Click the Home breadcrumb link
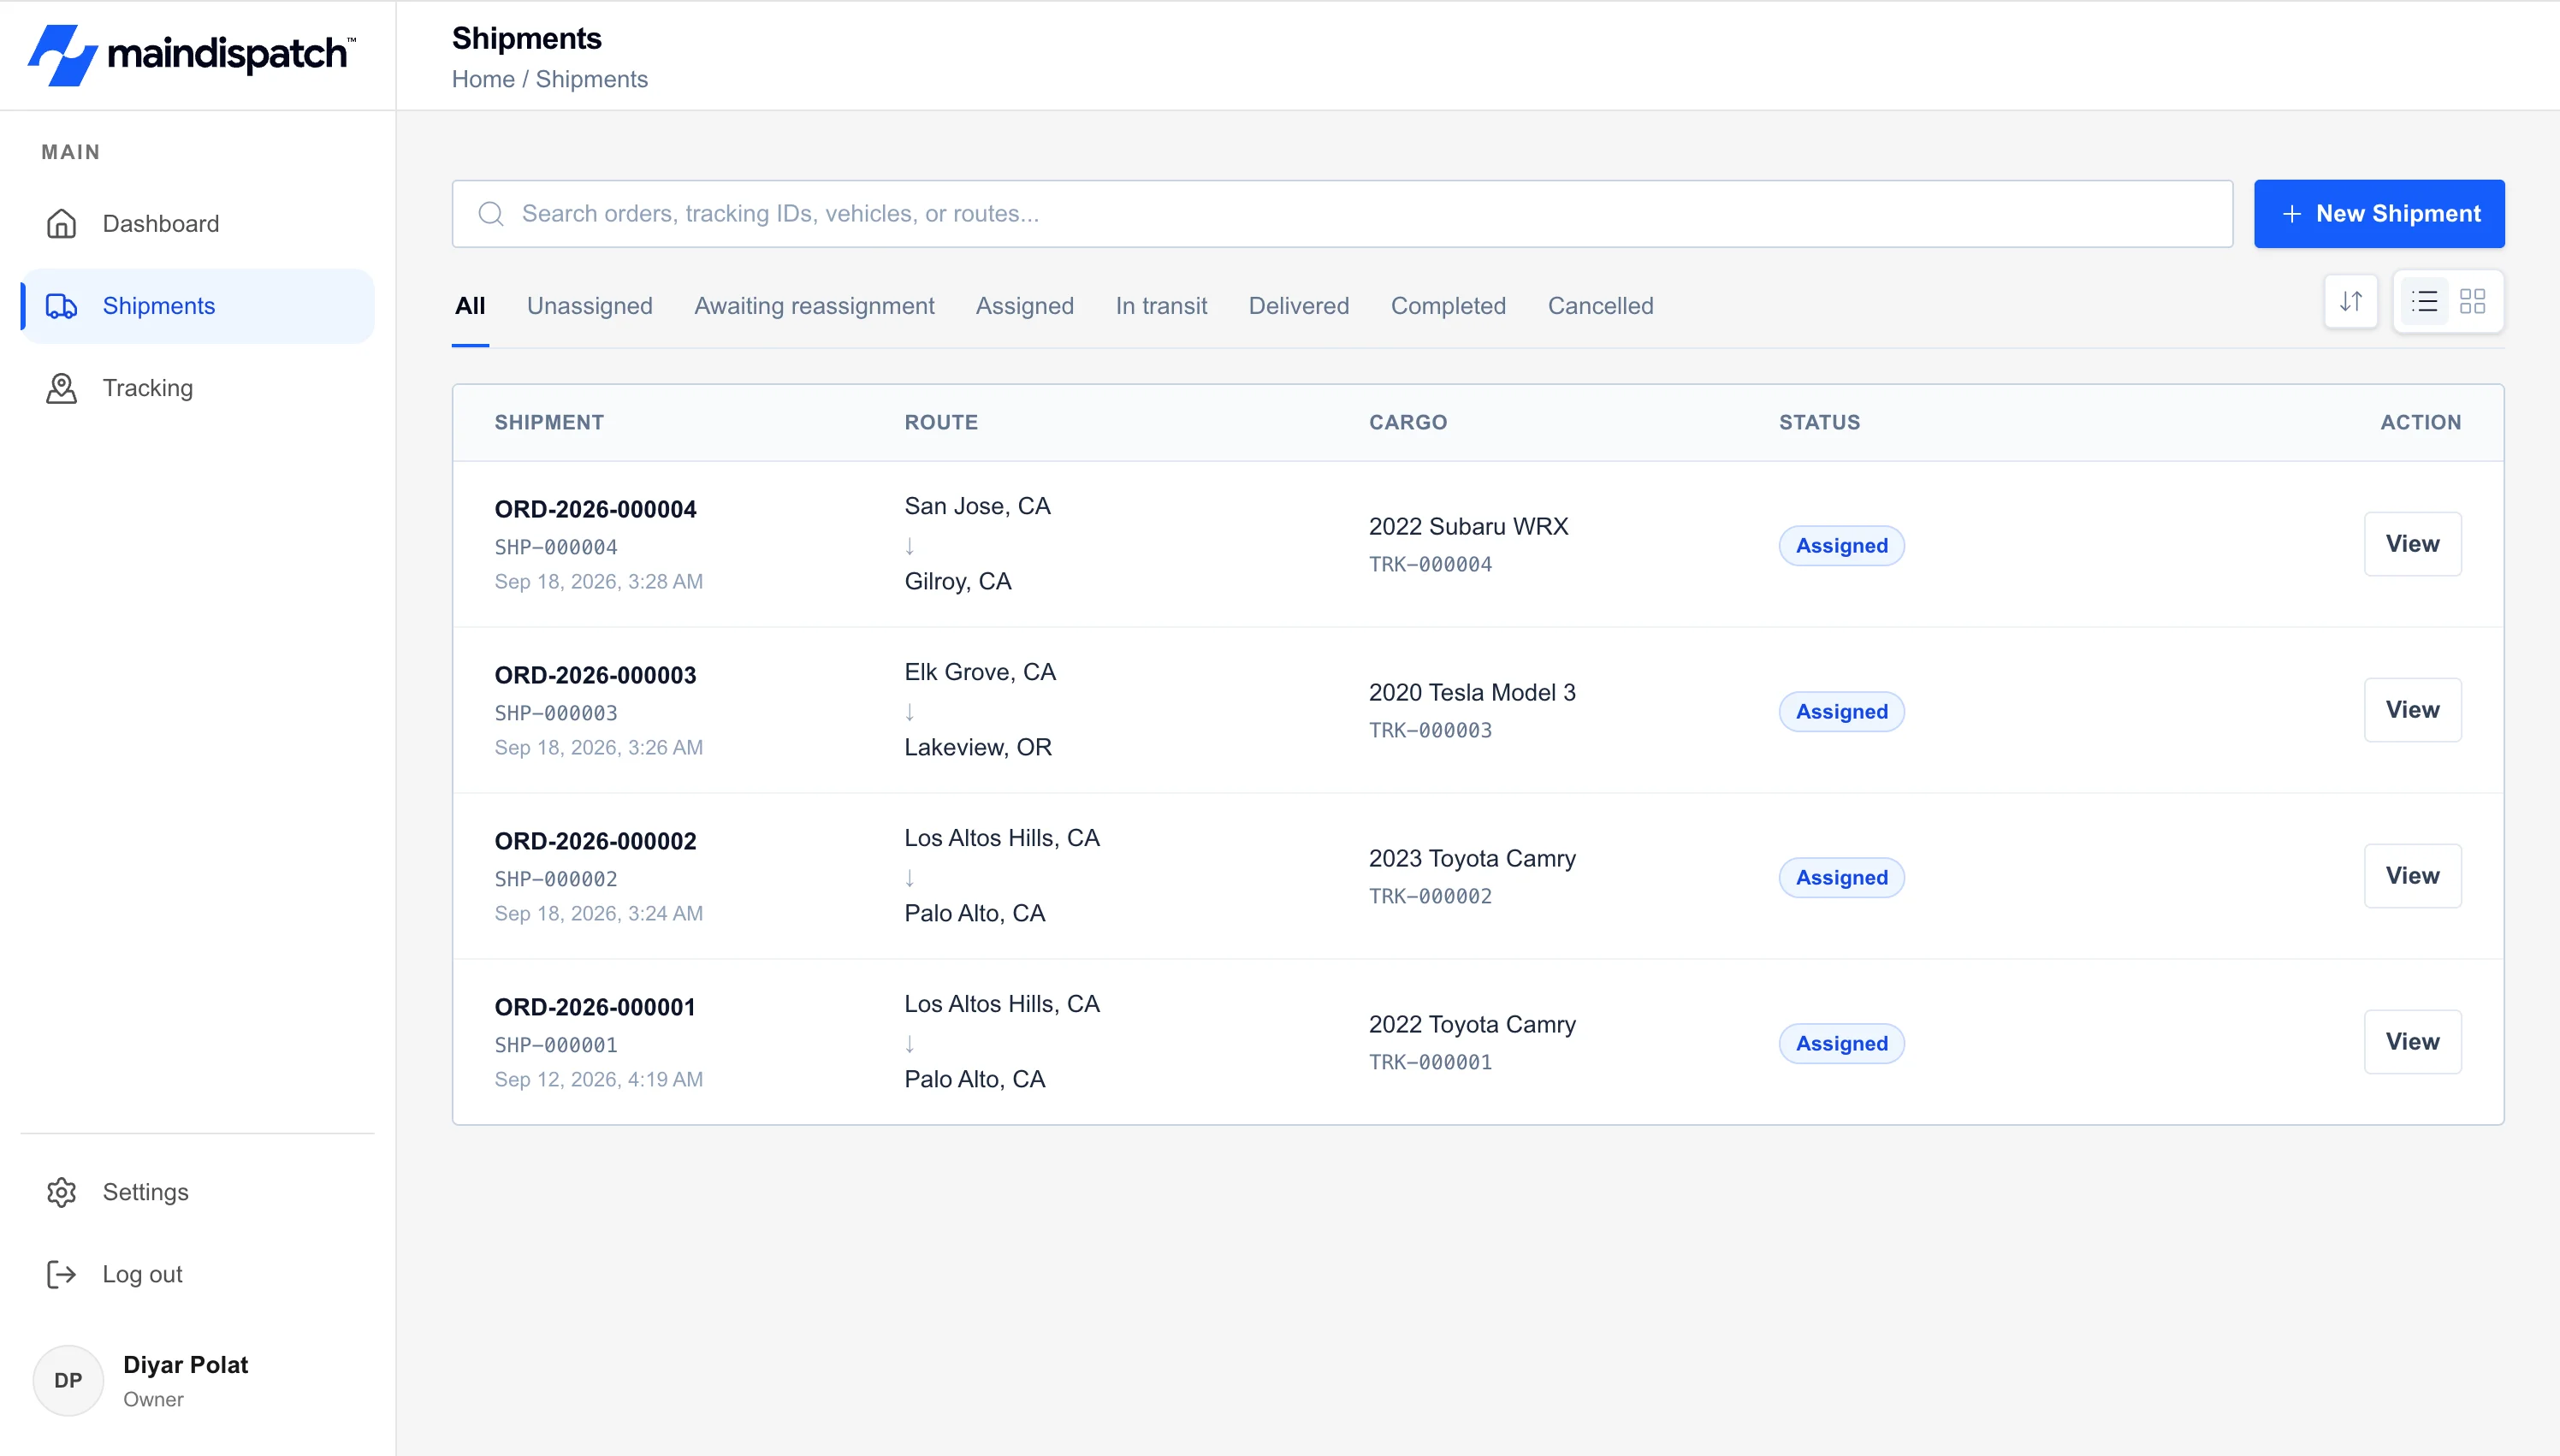Screen dimensions: 2560x1456 pos(483,79)
